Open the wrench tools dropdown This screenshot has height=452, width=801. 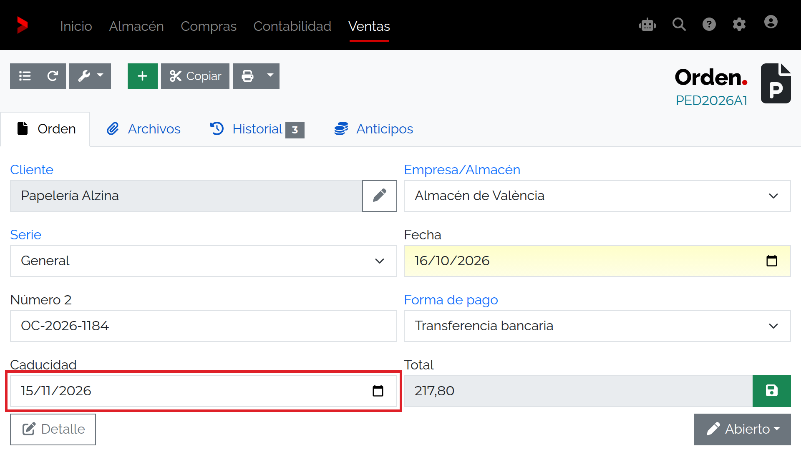[90, 76]
